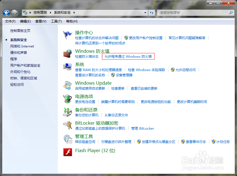Open 更改计算机睡眠时间 link
Viewport: 237px width, 176px height.
coord(192,102)
